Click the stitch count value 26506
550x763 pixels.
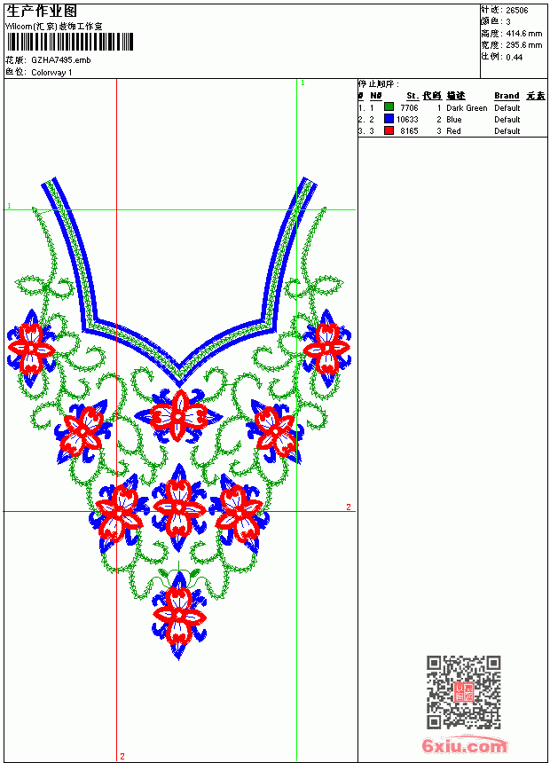[517, 10]
